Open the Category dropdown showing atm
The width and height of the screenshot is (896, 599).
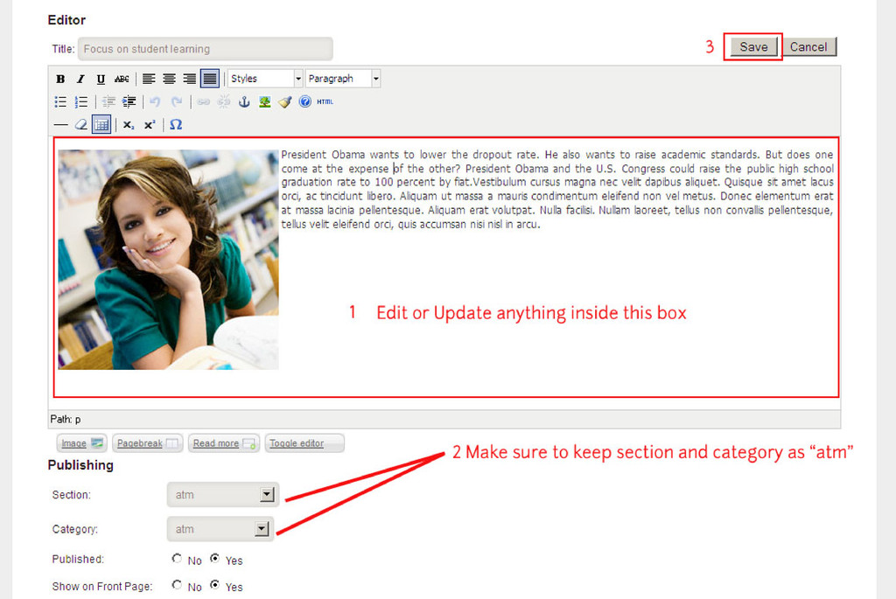(x=220, y=529)
